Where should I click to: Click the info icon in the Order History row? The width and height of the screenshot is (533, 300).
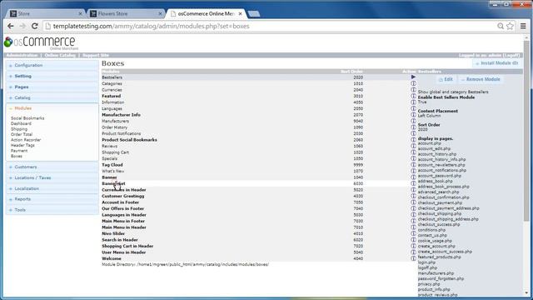click(x=413, y=127)
